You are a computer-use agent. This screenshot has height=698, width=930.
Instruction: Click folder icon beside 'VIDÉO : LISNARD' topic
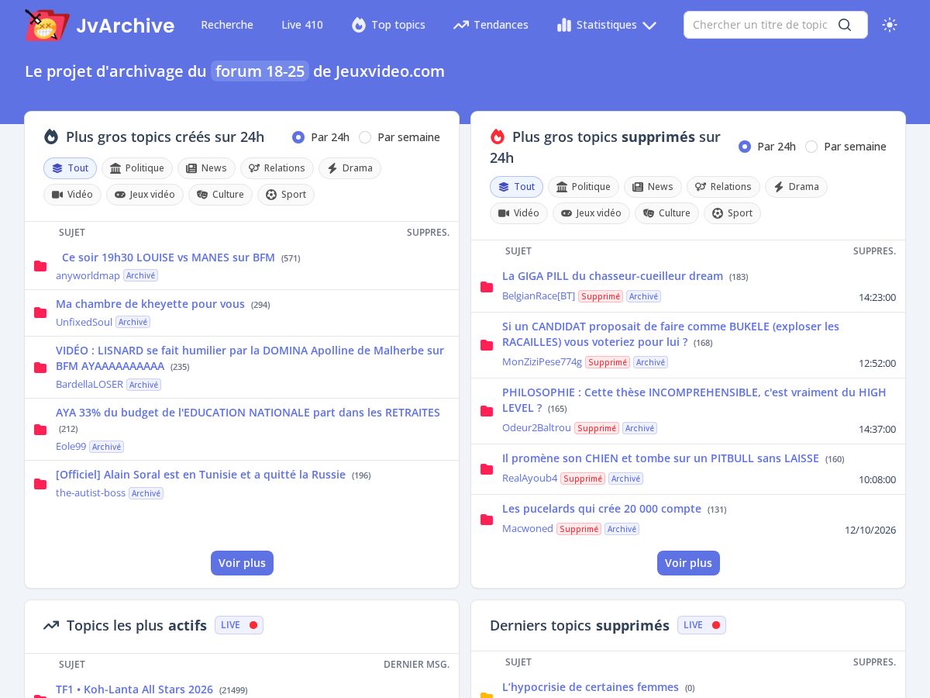click(x=40, y=367)
